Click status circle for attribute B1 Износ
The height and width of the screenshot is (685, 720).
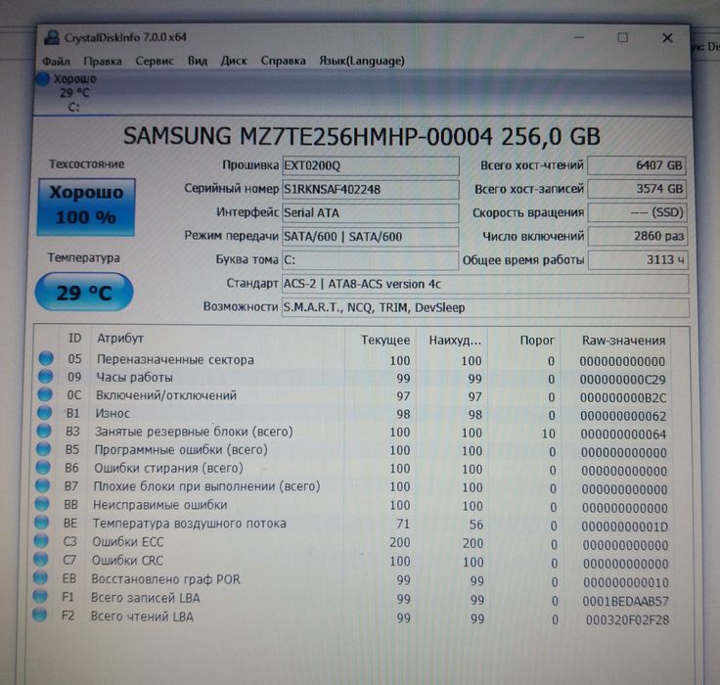(x=45, y=412)
